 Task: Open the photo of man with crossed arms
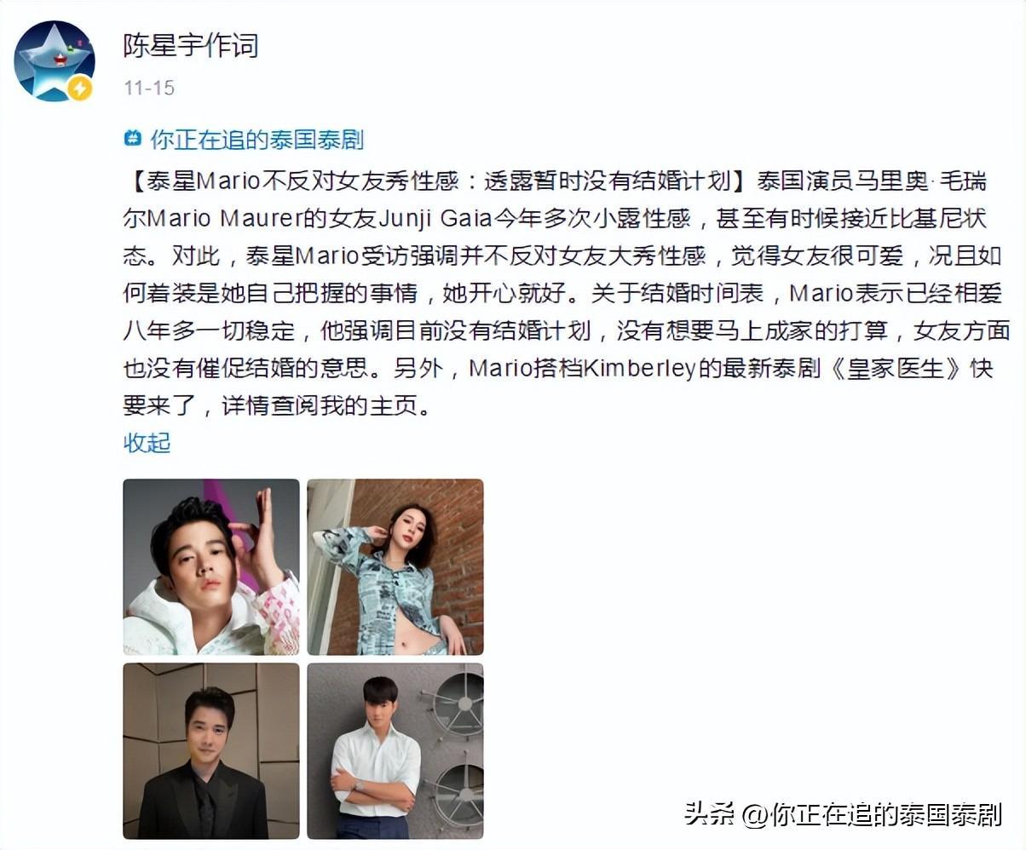395,751
